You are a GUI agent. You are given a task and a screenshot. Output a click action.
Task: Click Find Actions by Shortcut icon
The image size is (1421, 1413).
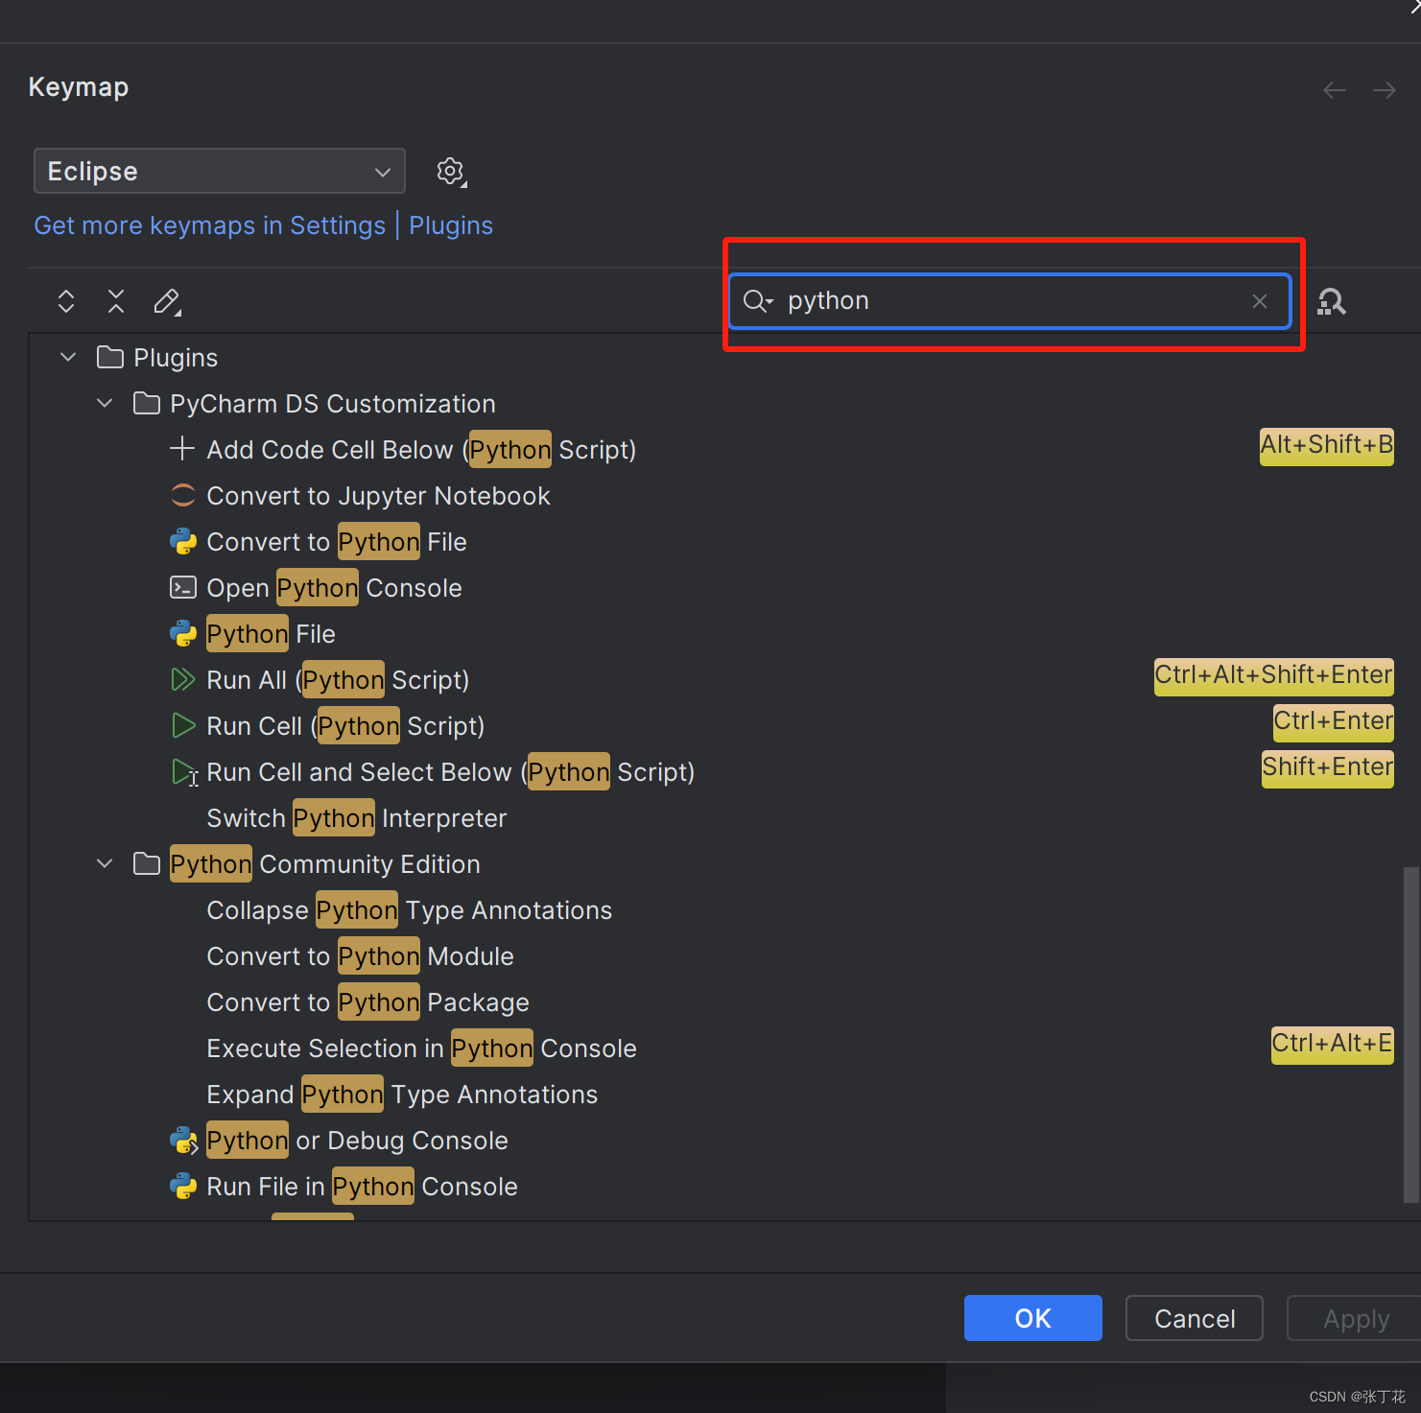pos(1331,301)
